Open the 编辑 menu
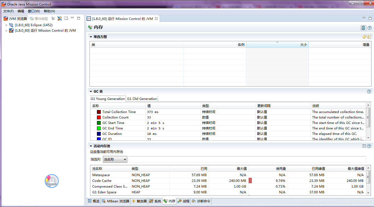The width and height of the screenshot is (374, 207). [21, 11]
